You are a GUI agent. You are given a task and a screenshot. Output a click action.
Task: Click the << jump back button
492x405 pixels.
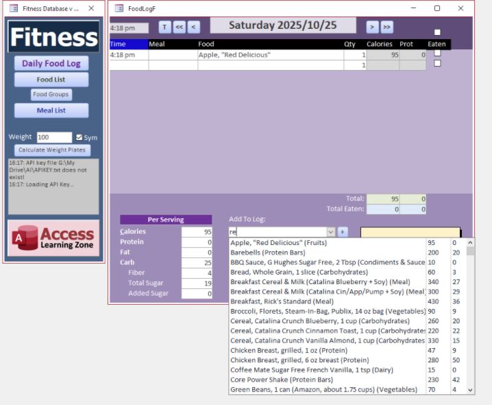180,27
